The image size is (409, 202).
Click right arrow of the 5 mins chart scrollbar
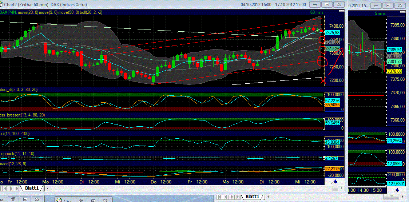(403, 197)
